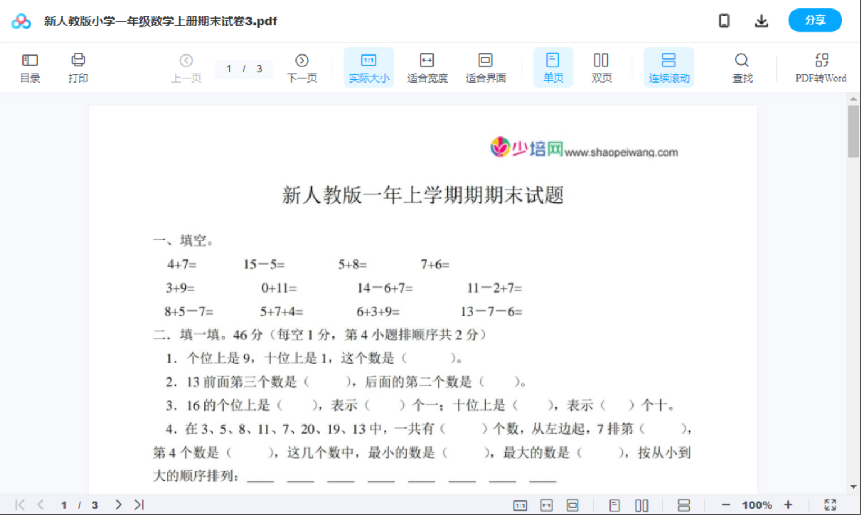The height and width of the screenshot is (515, 861).
Task: Toggle 连续滚动 continuous scrolling mode
Action: (x=669, y=67)
